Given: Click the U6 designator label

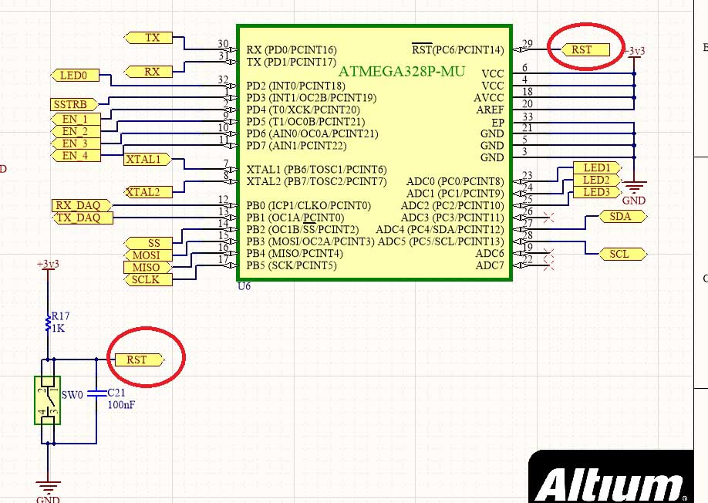Looking at the screenshot, I should (x=244, y=286).
